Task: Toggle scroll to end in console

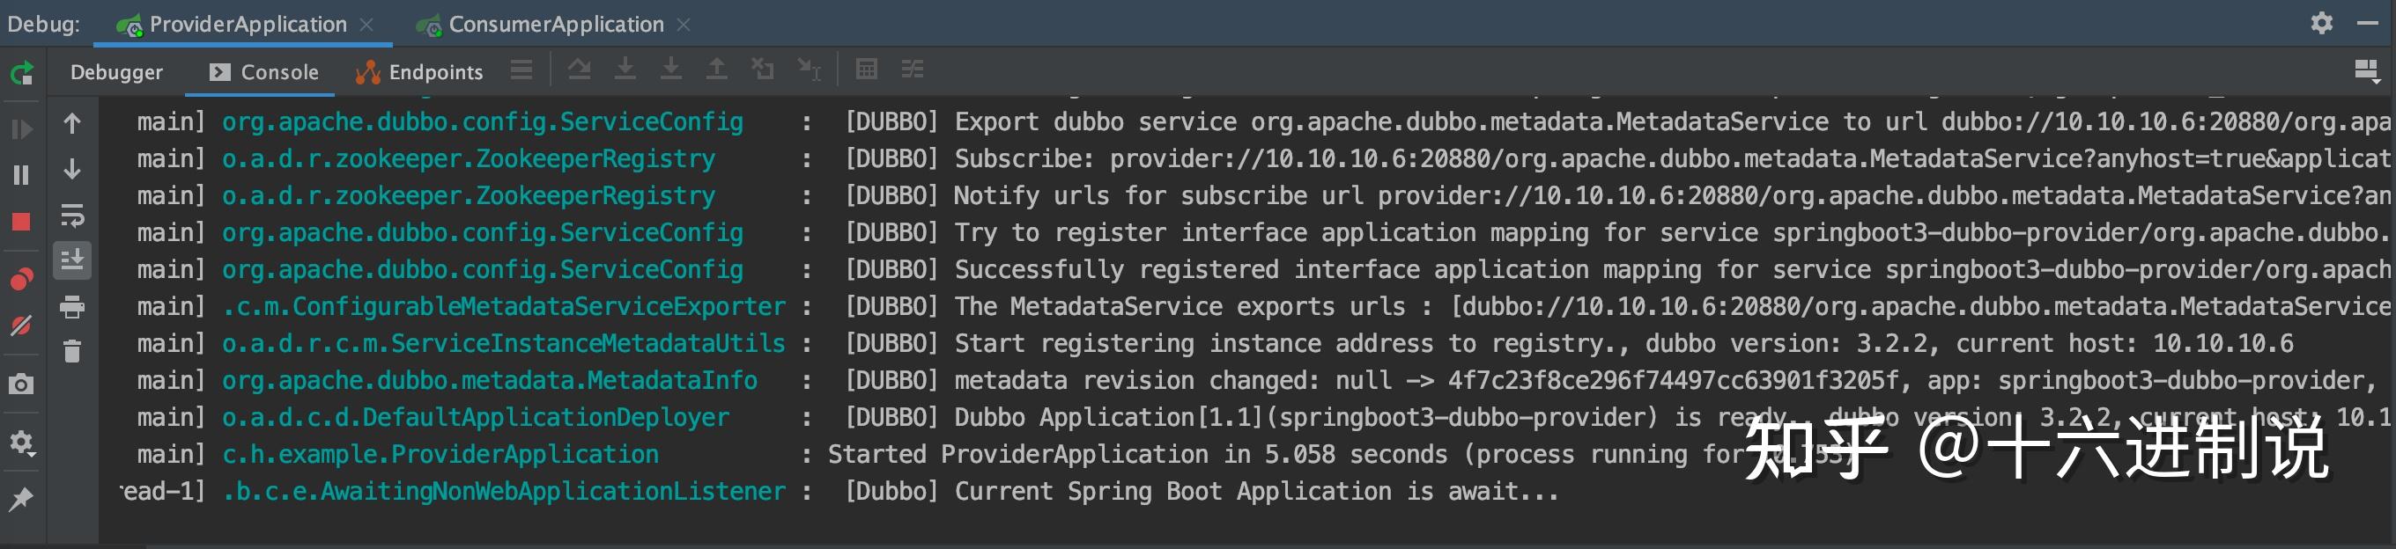Action: point(72,261)
